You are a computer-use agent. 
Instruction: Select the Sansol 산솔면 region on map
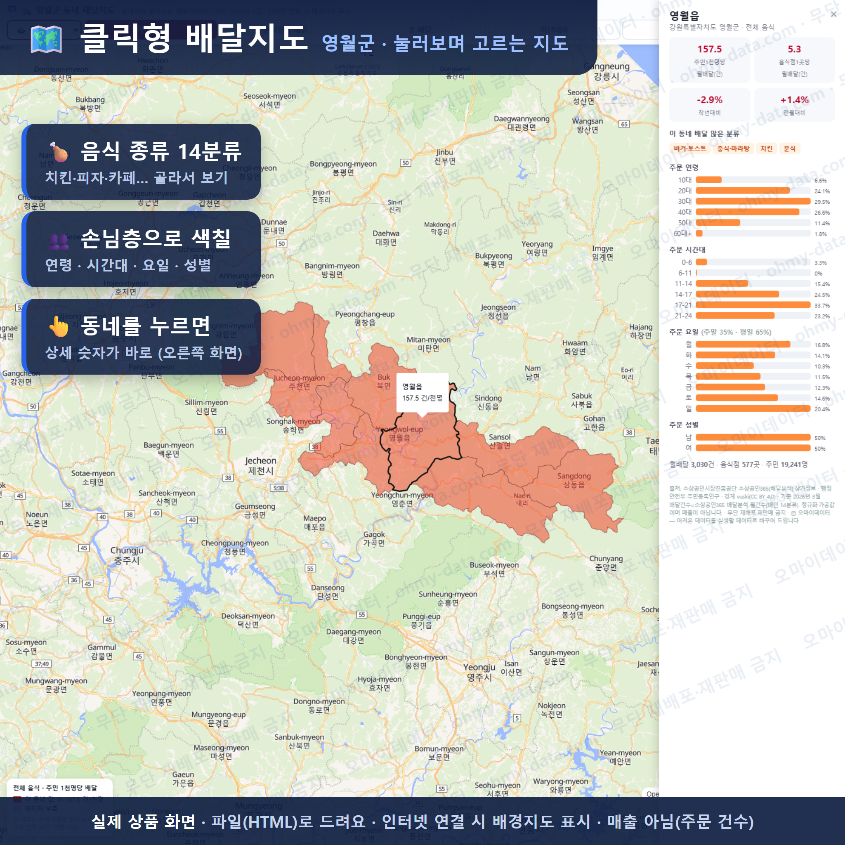tap(500, 441)
